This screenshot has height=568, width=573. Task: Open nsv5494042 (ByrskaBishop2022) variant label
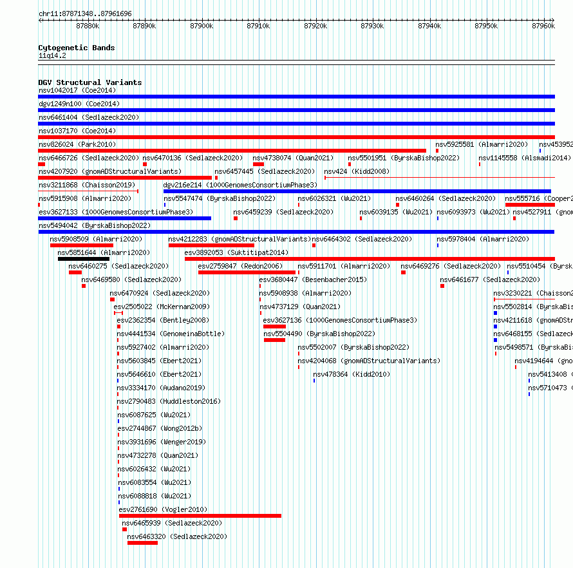click(x=95, y=225)
